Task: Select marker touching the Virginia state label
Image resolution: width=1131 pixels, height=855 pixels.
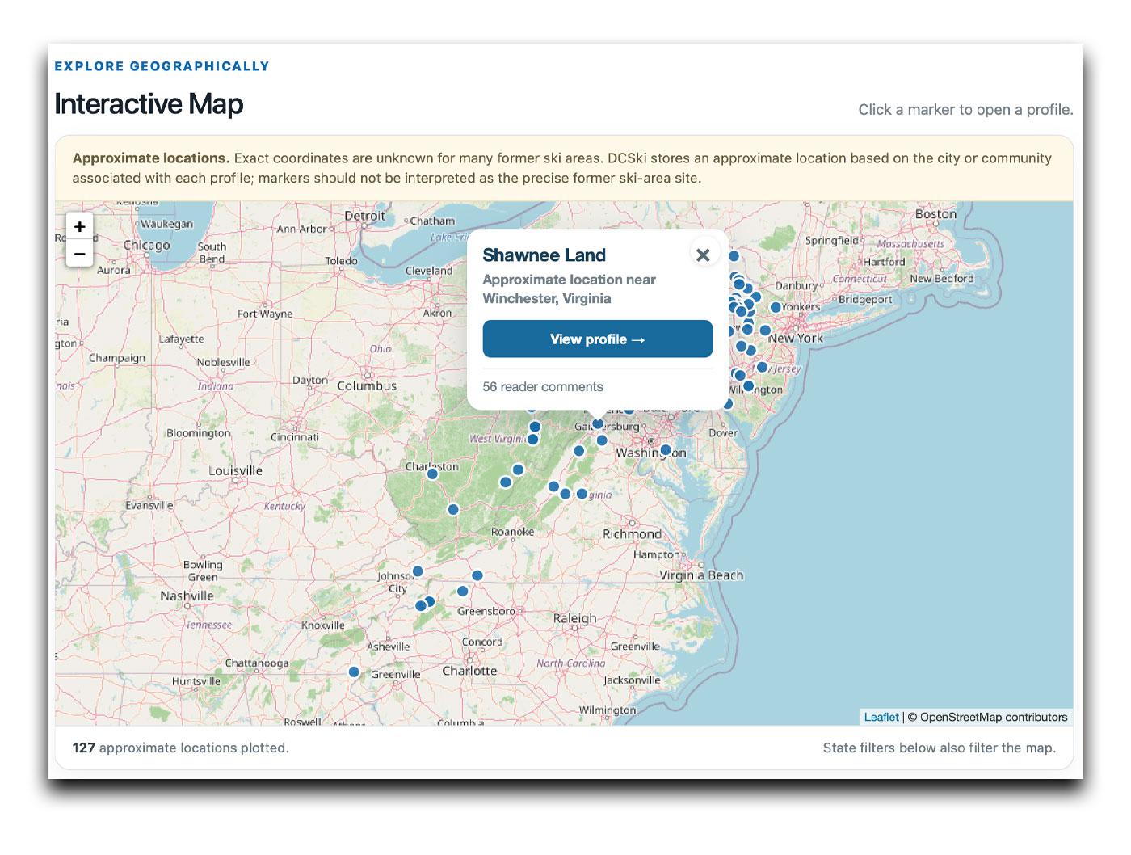Action: 582,494
